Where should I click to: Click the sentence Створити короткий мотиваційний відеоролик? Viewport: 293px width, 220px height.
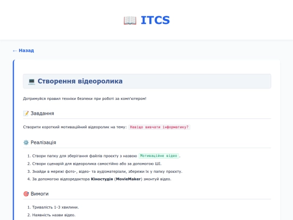tap(75, 127)
